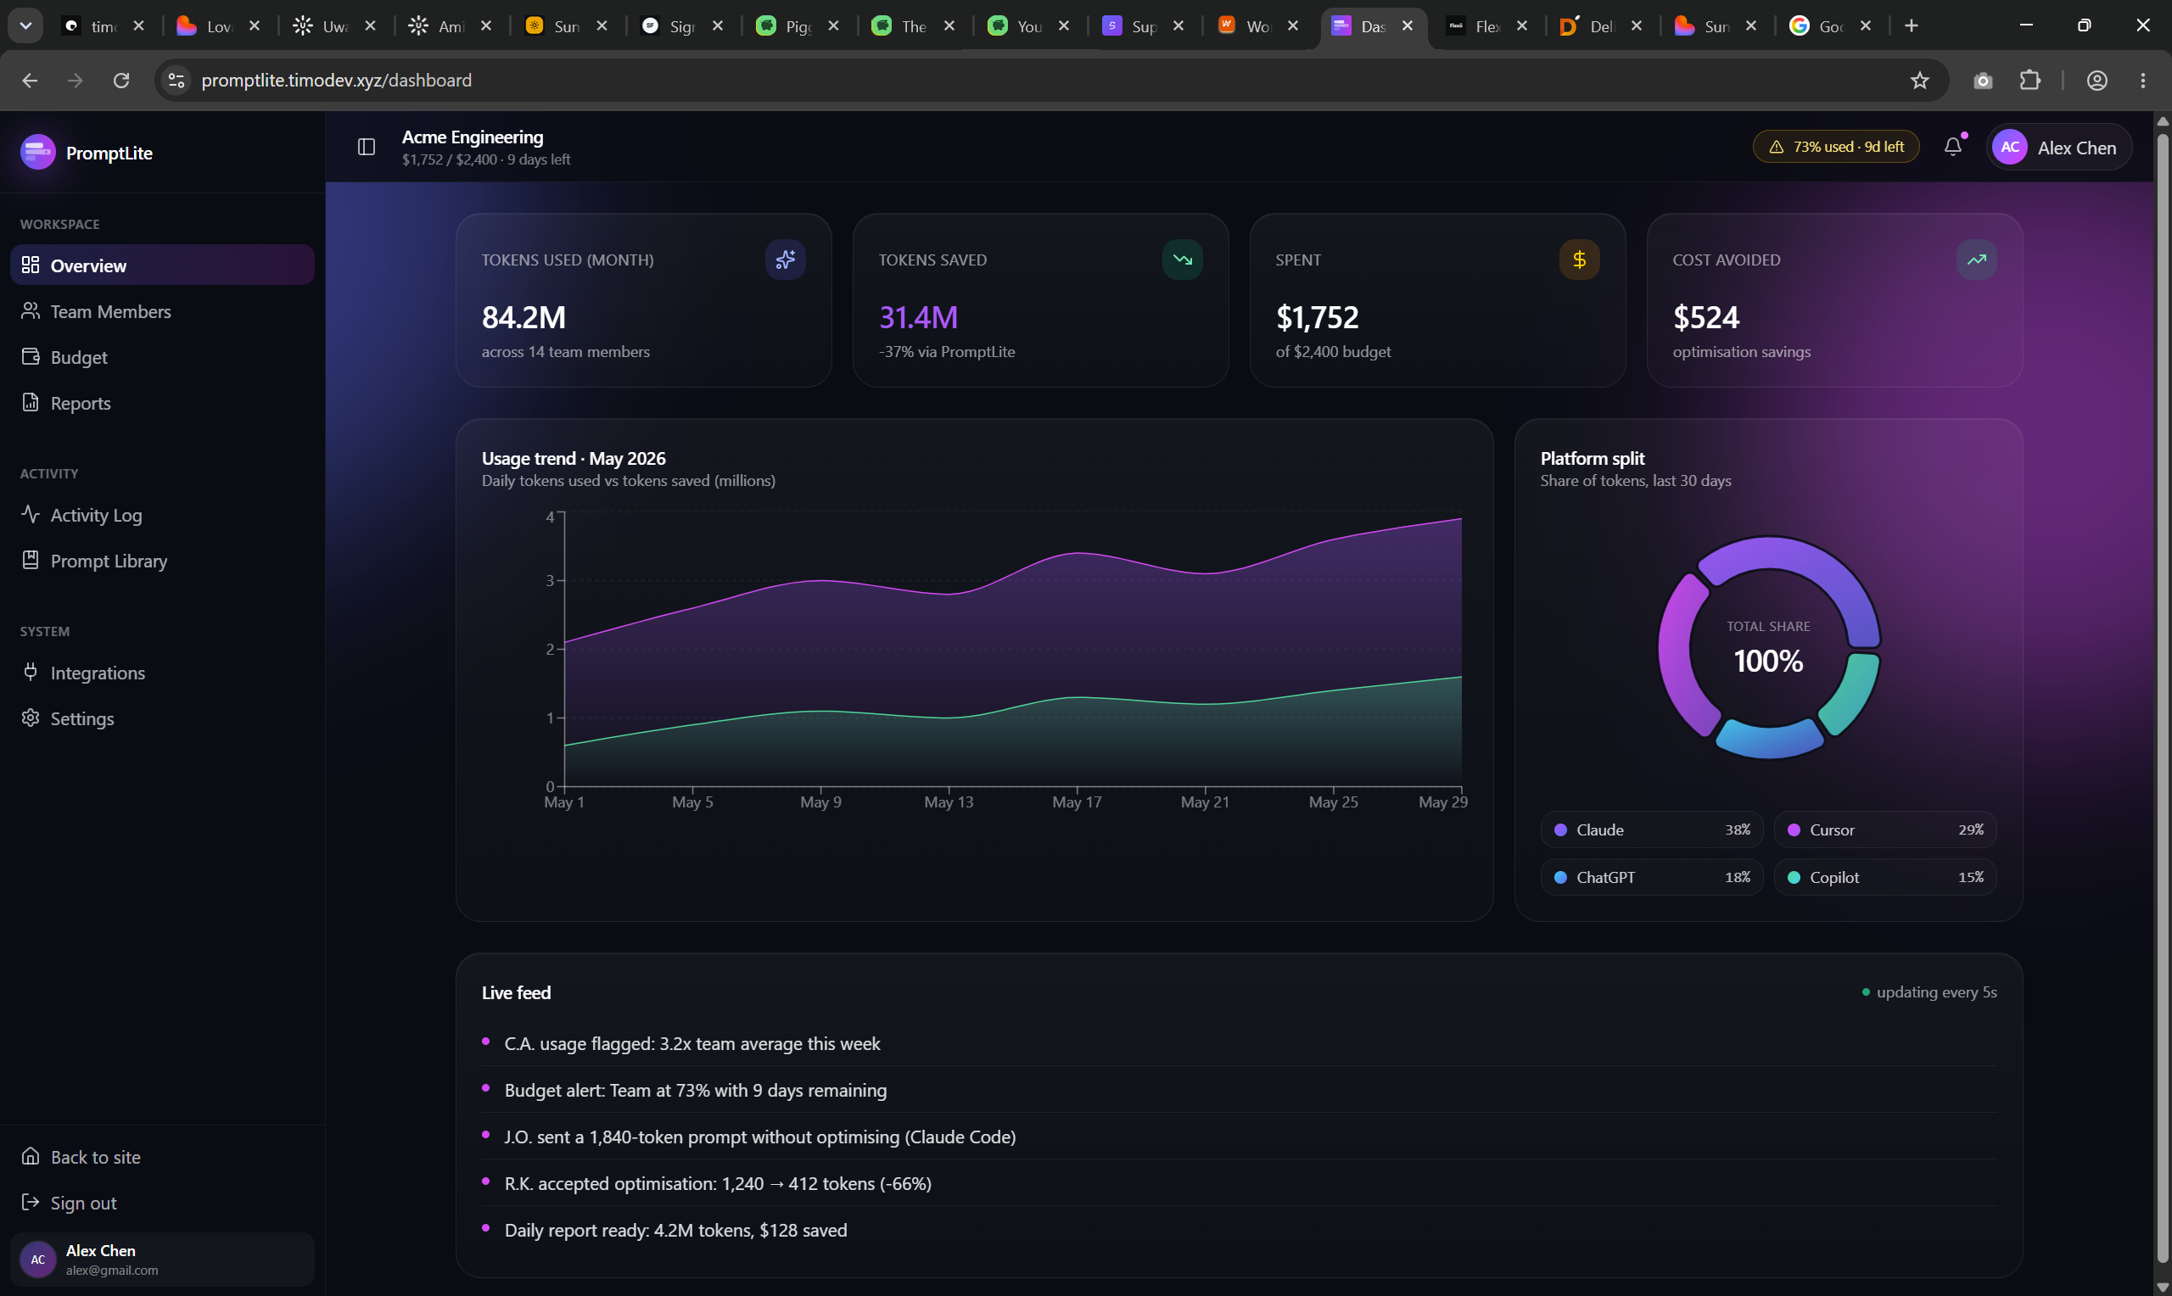Viewport: 2172px width, 1296px height.
Task: Open a new browser tab
Action: pos(1912,26)
